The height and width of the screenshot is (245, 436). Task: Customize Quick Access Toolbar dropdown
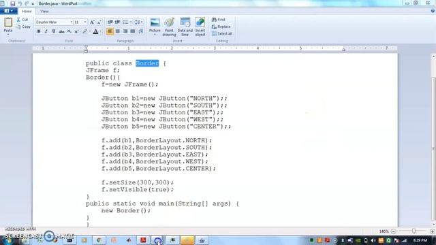point(33,4)
